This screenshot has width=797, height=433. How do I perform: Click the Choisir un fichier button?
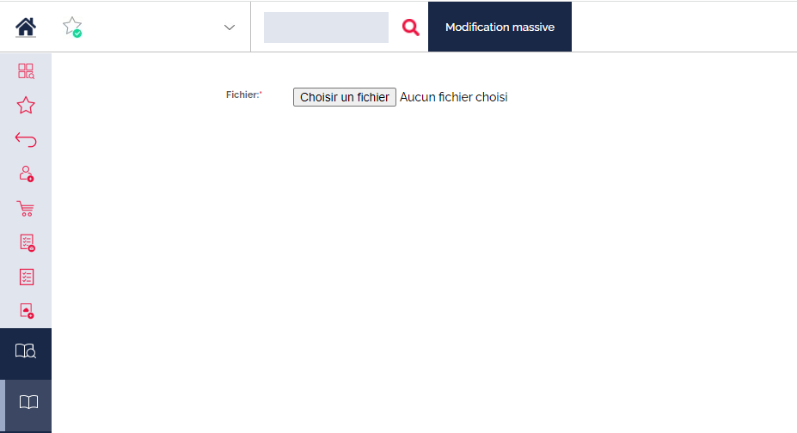pos(345,97)
